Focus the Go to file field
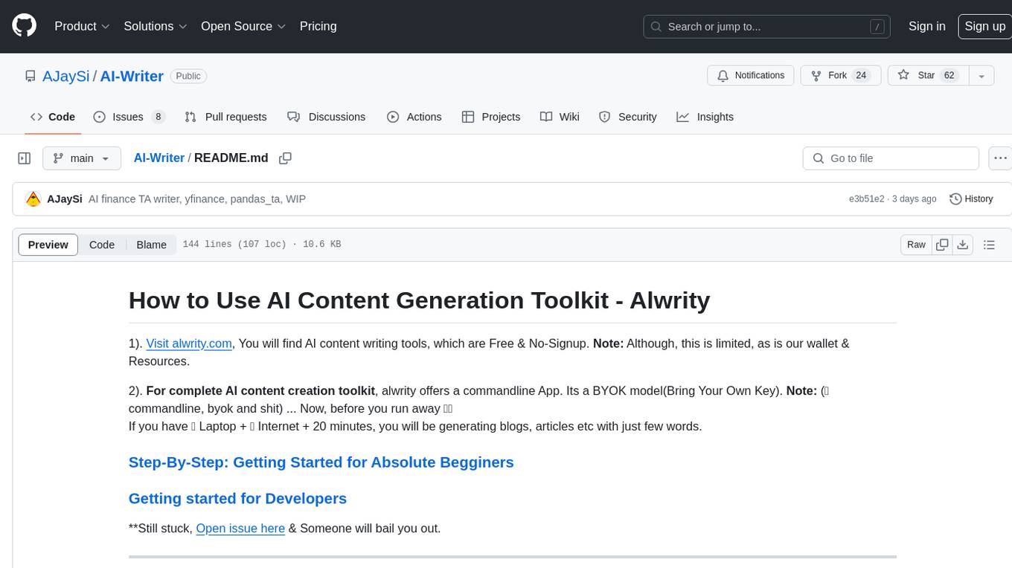The image size is (1012, 568). point(891,158)
